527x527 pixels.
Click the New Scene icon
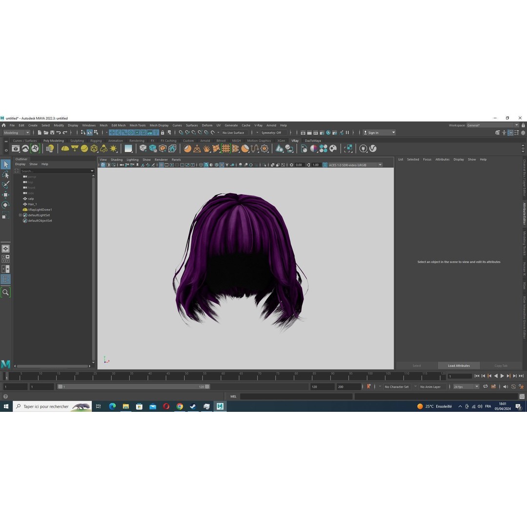click(40, 133)
